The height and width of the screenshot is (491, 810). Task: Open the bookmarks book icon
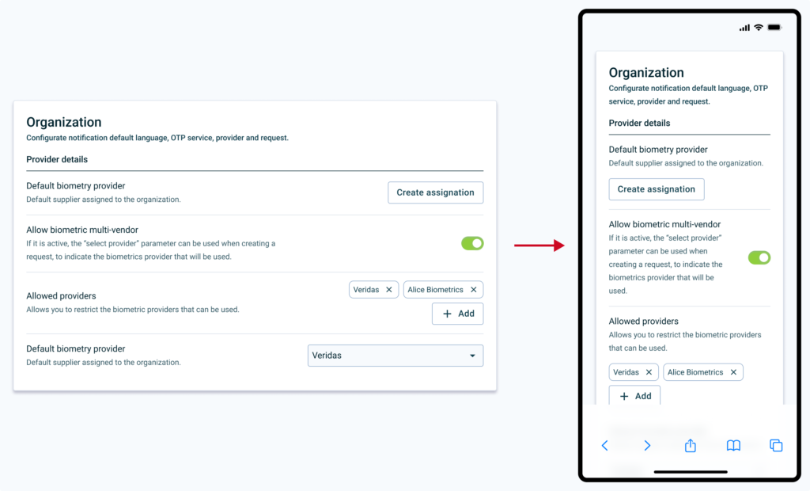pyautogui.click(x=733, y=446)
